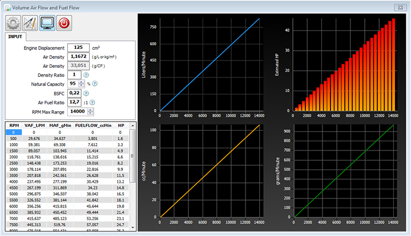Click the Air Density g/L field
The image size is (411, 236).
tap(78, 56)
